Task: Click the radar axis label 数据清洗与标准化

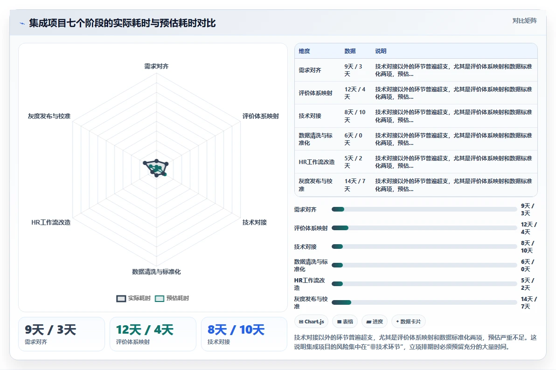Action: [156, 272]
